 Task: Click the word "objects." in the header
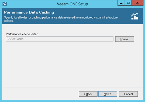[x=9, y=21]
